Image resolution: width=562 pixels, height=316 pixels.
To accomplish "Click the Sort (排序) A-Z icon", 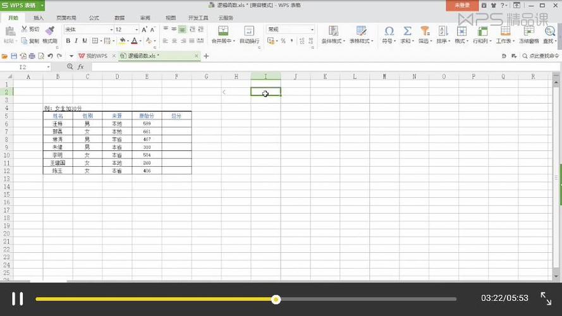I will click(x=443, y=31).
